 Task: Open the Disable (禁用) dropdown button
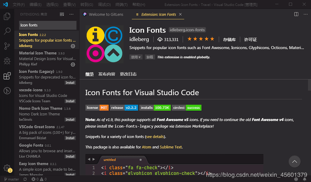tap(136, 57)
